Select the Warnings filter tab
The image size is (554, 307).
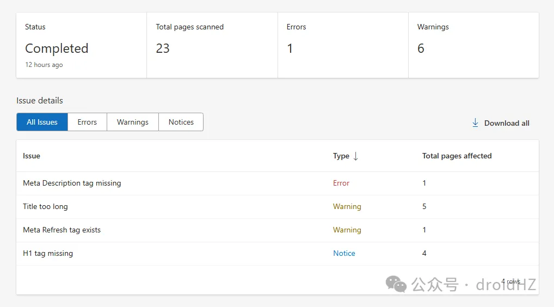point(132,122)
